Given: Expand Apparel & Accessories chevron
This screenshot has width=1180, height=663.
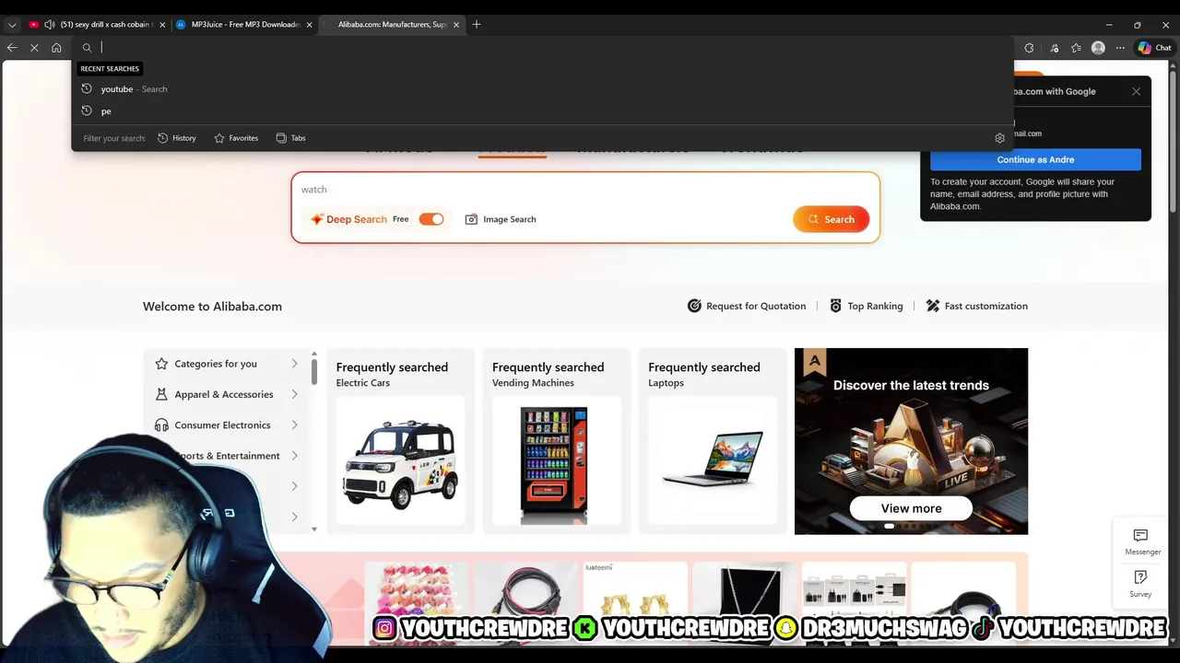Looking at the screenshot, I should coord(294,394).
